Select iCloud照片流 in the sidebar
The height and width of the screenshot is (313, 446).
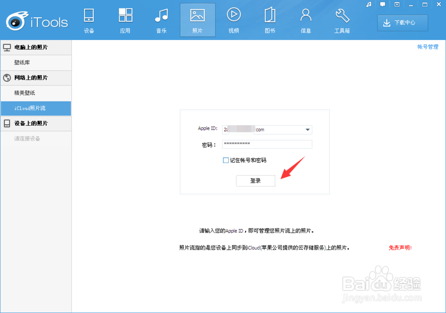click(36, 108)
